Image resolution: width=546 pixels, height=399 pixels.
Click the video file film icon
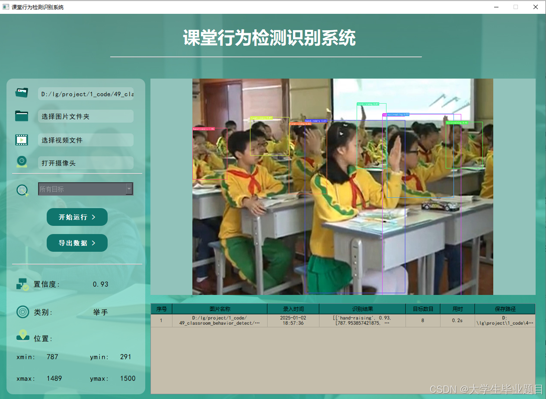(x=22, y=139)
